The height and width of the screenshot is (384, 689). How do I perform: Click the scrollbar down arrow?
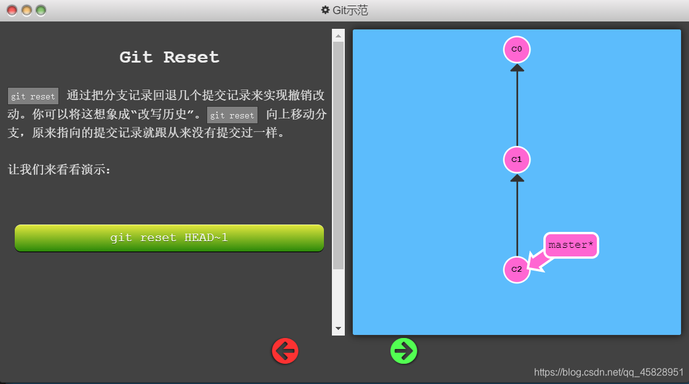[337, 328]
